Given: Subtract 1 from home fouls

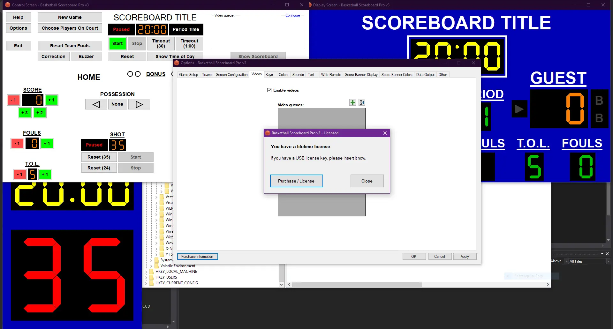Looking at the screenshot, I should click(x=17, y=143).
